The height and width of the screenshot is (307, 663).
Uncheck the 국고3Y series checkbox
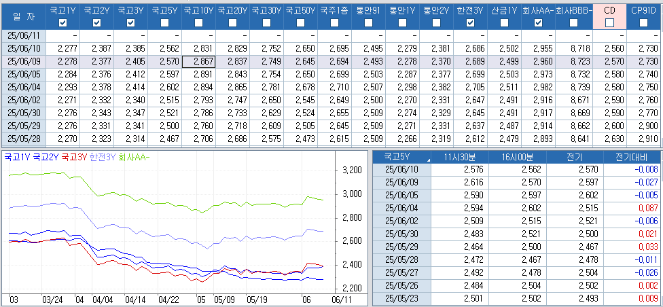pyautogui.click(x=131, y=23)
